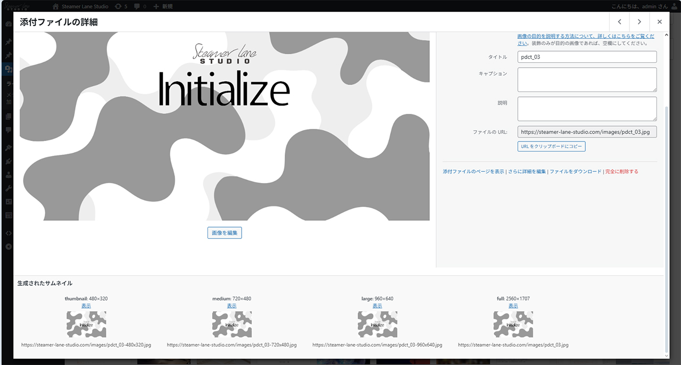Close the attachment details dialog
Screen dimensions: 681x365
(660, 22)
